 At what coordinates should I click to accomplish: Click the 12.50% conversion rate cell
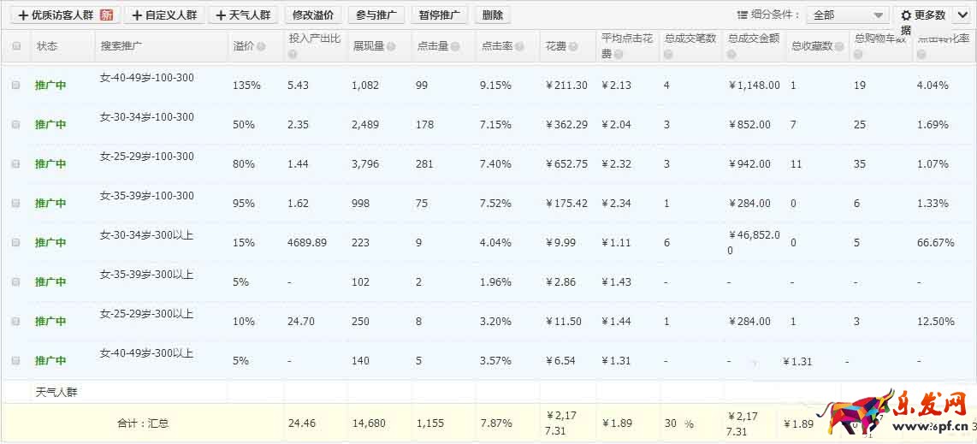[x=935, y=322]
